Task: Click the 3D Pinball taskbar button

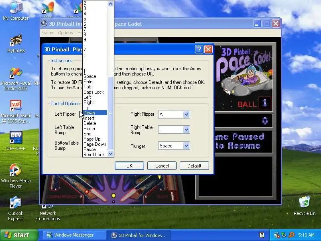Action: 138,235
